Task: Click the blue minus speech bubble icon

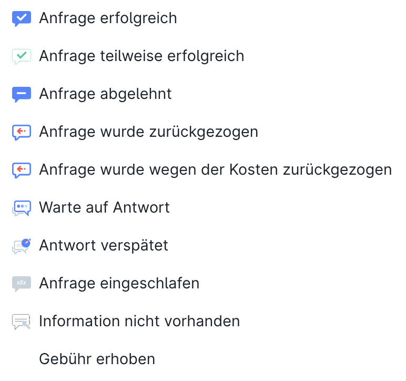Action: click(22, 94)
